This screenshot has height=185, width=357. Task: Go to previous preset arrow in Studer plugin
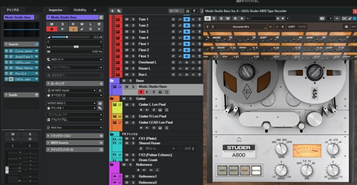coord(208,27)
